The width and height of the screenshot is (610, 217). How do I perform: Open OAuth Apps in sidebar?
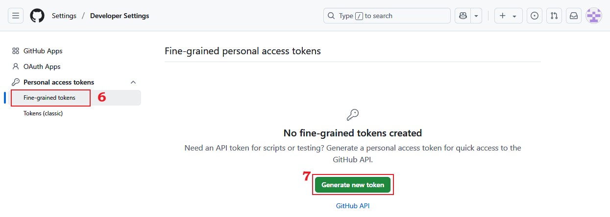click(42, 66)
